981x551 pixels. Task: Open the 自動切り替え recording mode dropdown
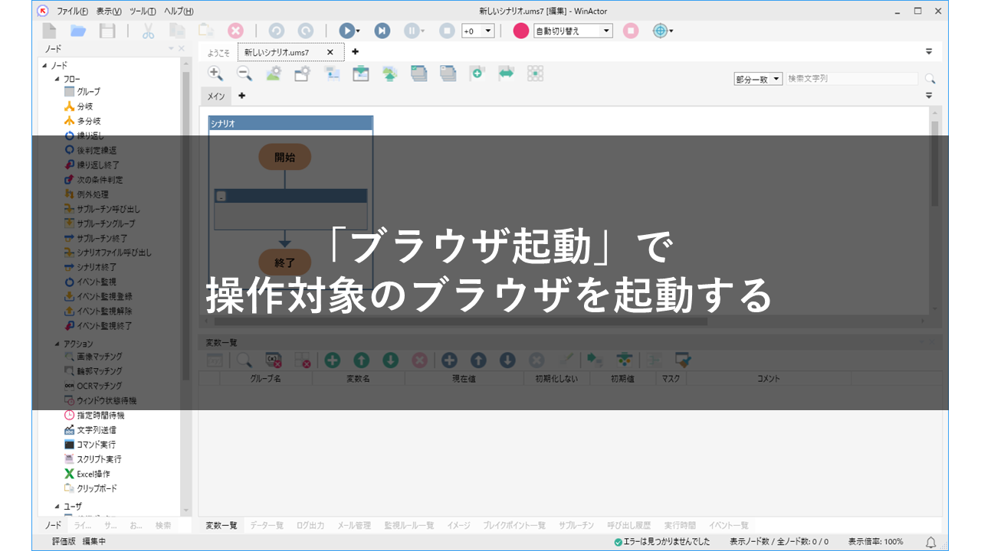tap(607, 31)
